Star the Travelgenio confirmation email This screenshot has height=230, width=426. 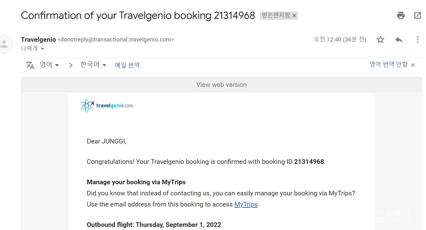coord(380,40)
